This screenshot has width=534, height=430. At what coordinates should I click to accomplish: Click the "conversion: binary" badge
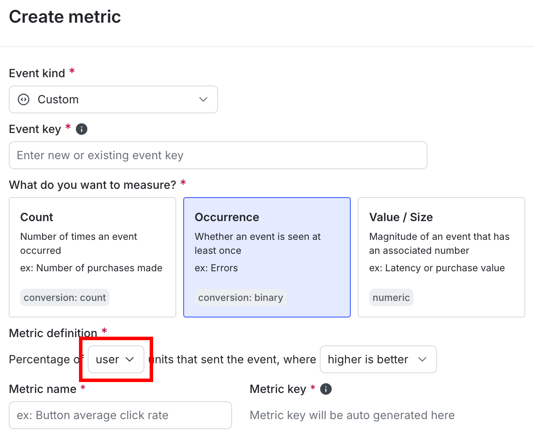[240, 297]
